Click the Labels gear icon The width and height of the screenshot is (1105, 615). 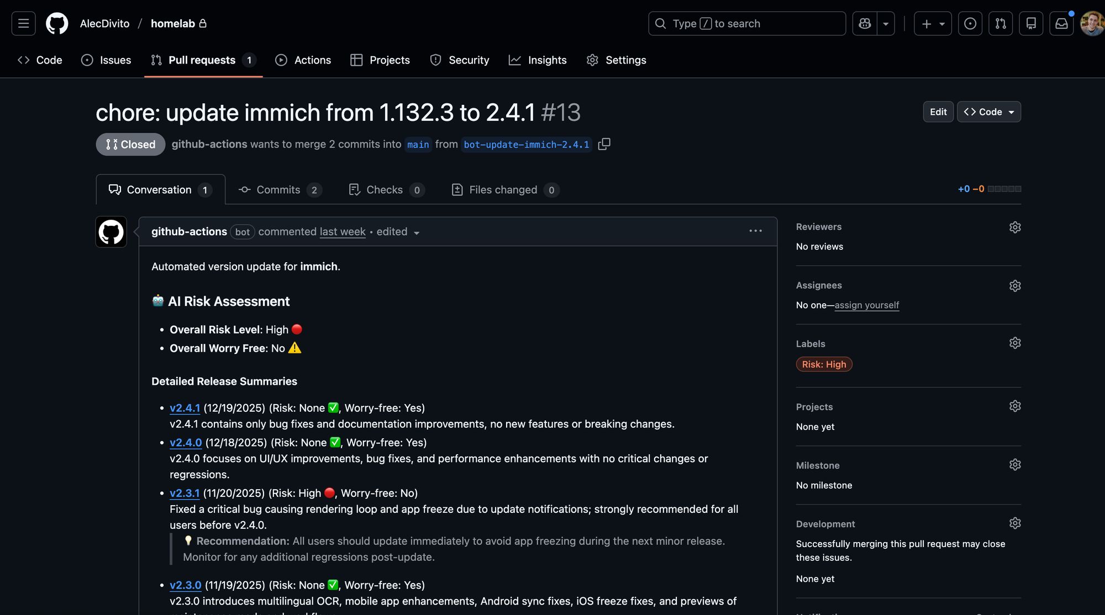(1014, 343)
